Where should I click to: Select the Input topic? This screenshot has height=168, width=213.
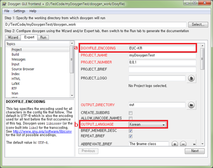coord(15,64)
